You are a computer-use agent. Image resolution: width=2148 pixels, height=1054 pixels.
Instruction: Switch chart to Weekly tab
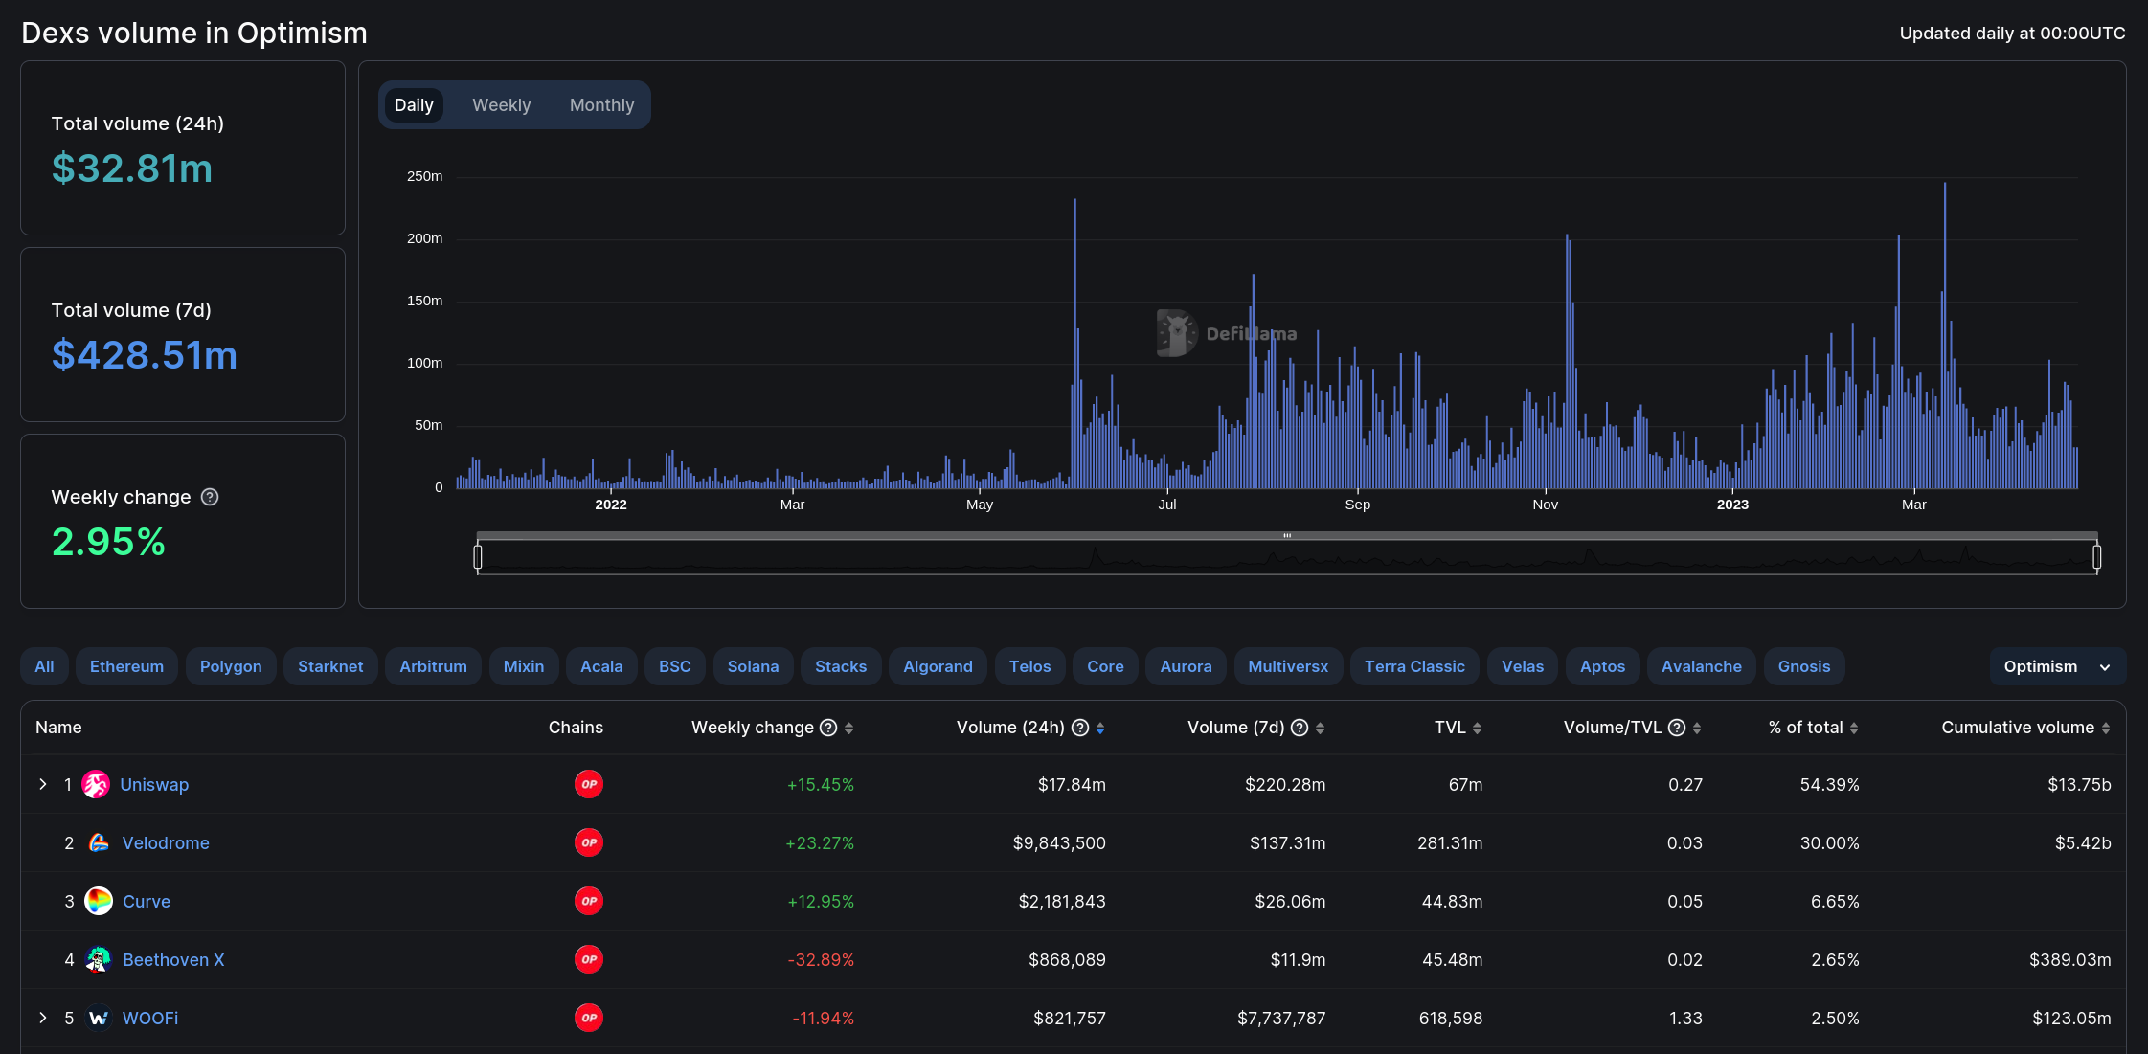501,105
